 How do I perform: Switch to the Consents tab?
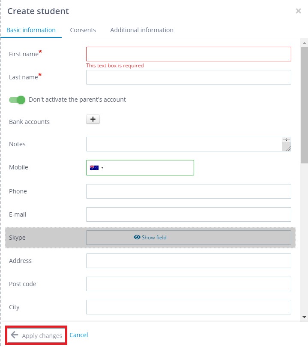[83, 30]
